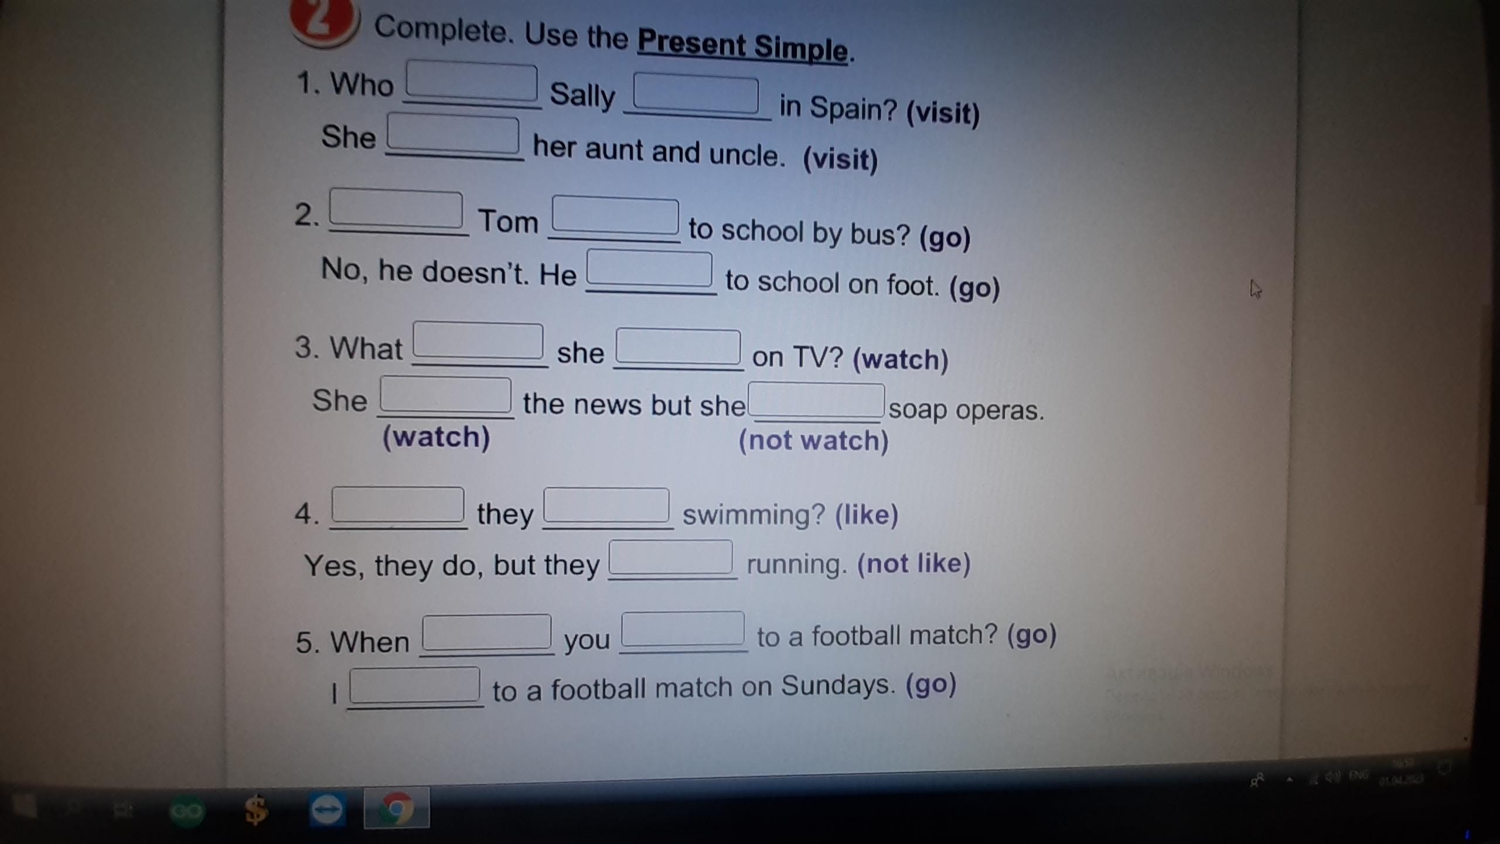
Task: Show hidden system tray icons
Action: pos(1290,780)
